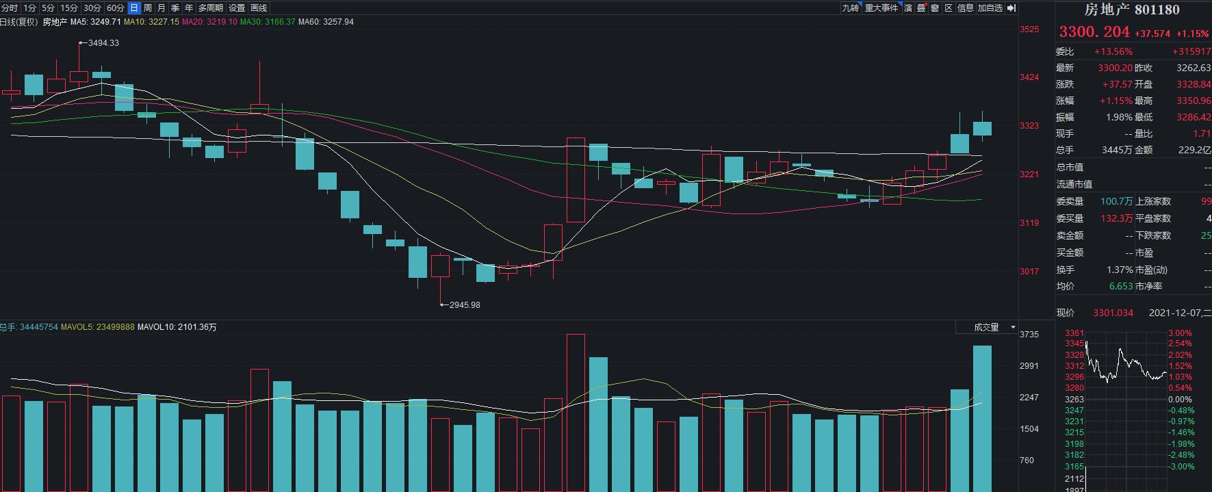Select the 日 daily period tab
This screenshot has width=1212, height=492.
pos(134,8)
